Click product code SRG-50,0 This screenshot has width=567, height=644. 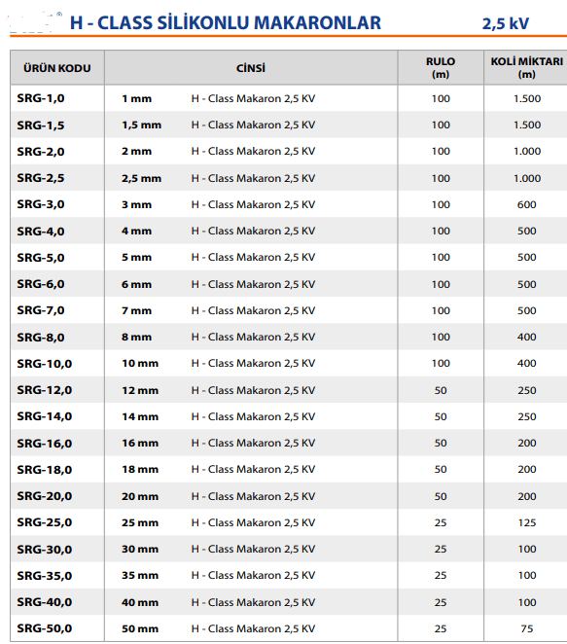click(45, 628)
